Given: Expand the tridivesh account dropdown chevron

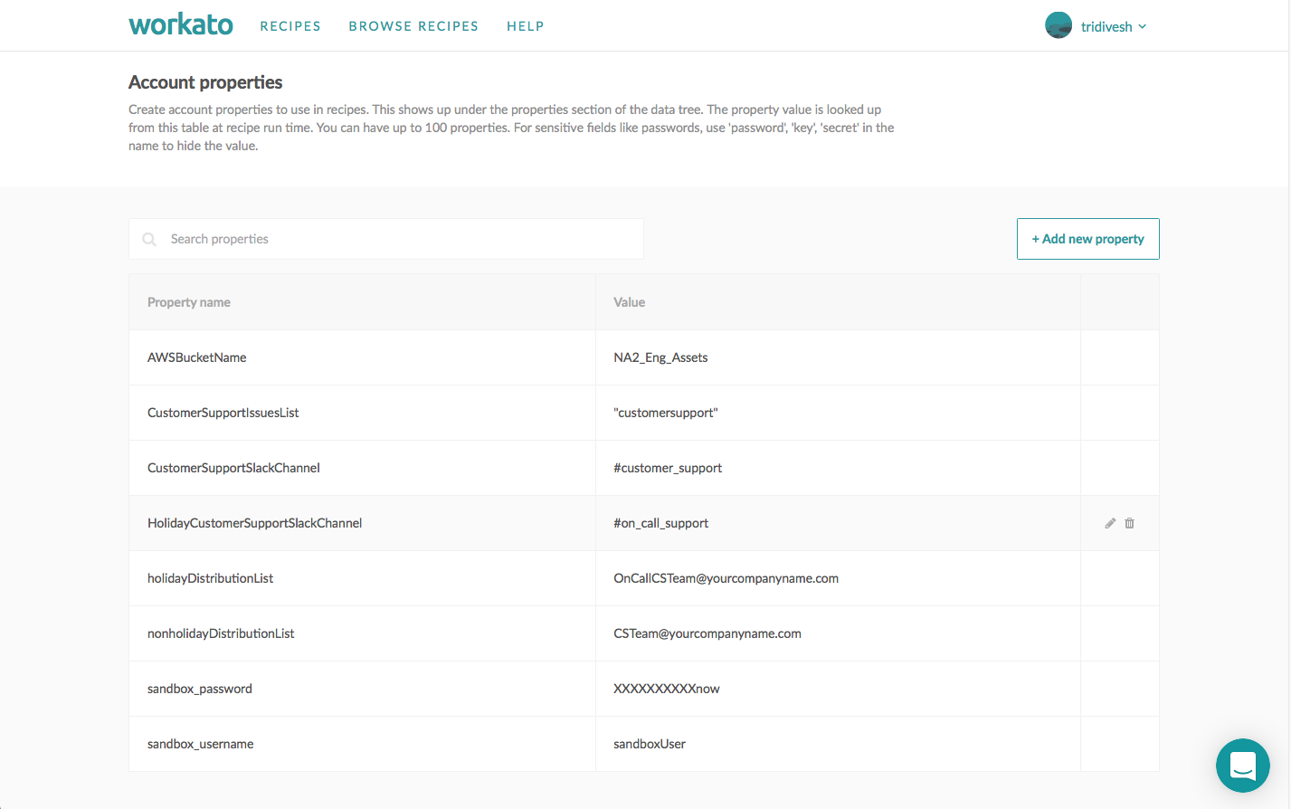Looking at the screenshot, I should point(1143,27).
